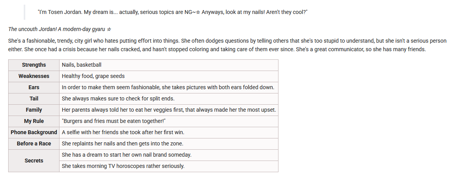Click the nail brand dream secret
This screenshot has height=178, width=450.
point(126,155)
